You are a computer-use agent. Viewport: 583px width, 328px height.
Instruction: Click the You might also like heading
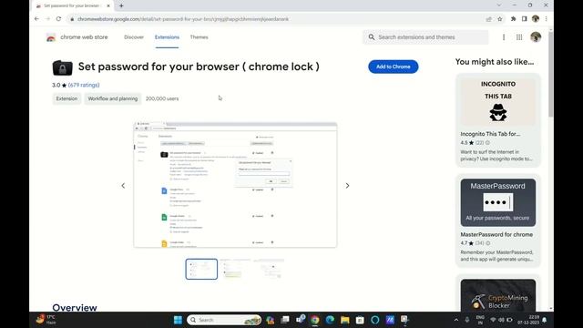[x=495, y=62]
